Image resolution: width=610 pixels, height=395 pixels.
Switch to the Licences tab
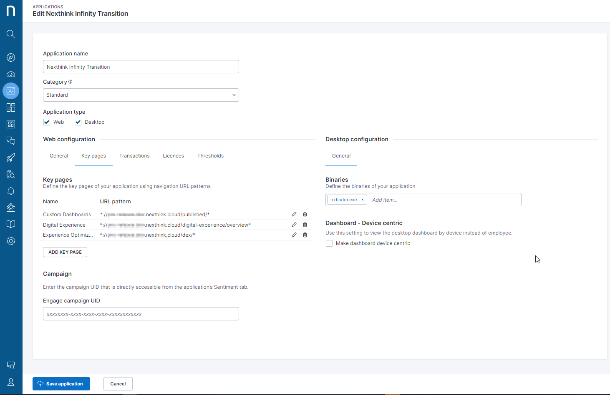coord(173,156)
